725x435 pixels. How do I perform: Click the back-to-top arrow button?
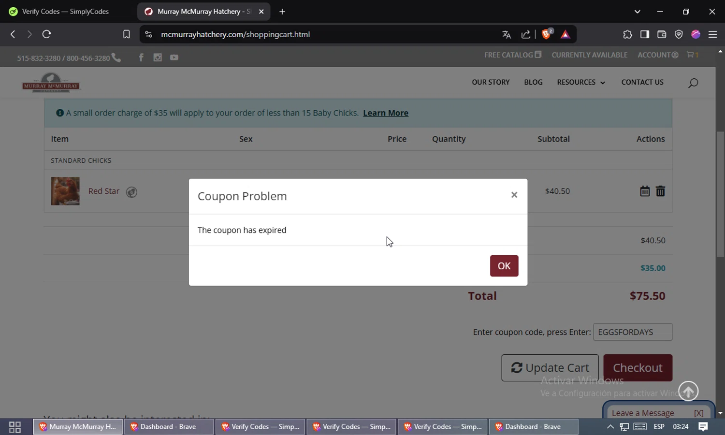point(688,391)
